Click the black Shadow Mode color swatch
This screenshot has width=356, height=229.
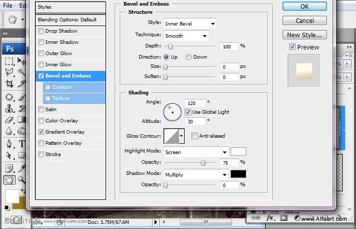click(238, 174)
